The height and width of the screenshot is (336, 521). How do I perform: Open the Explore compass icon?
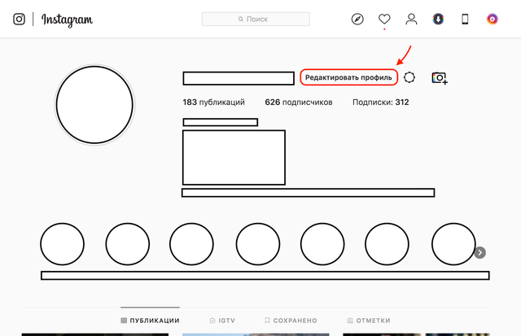(x=357, y=19)
